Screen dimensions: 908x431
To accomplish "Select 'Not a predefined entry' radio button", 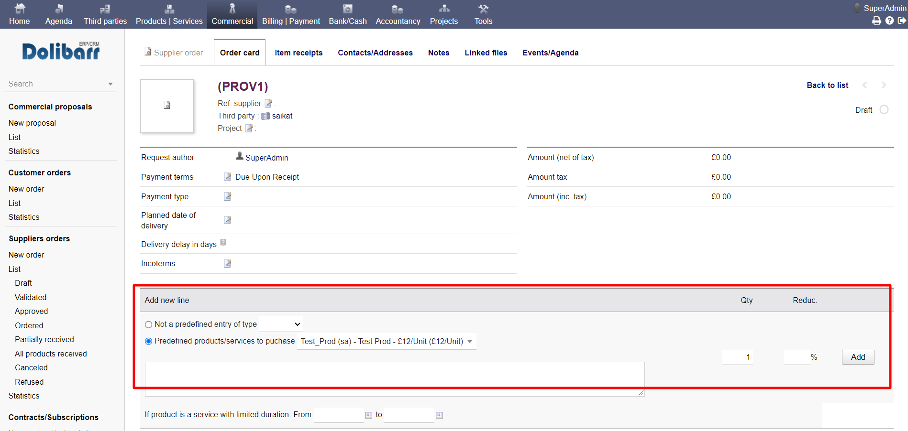I will point(148,324).
